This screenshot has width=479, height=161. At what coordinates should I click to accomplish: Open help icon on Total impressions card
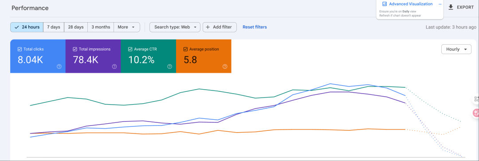114,67
